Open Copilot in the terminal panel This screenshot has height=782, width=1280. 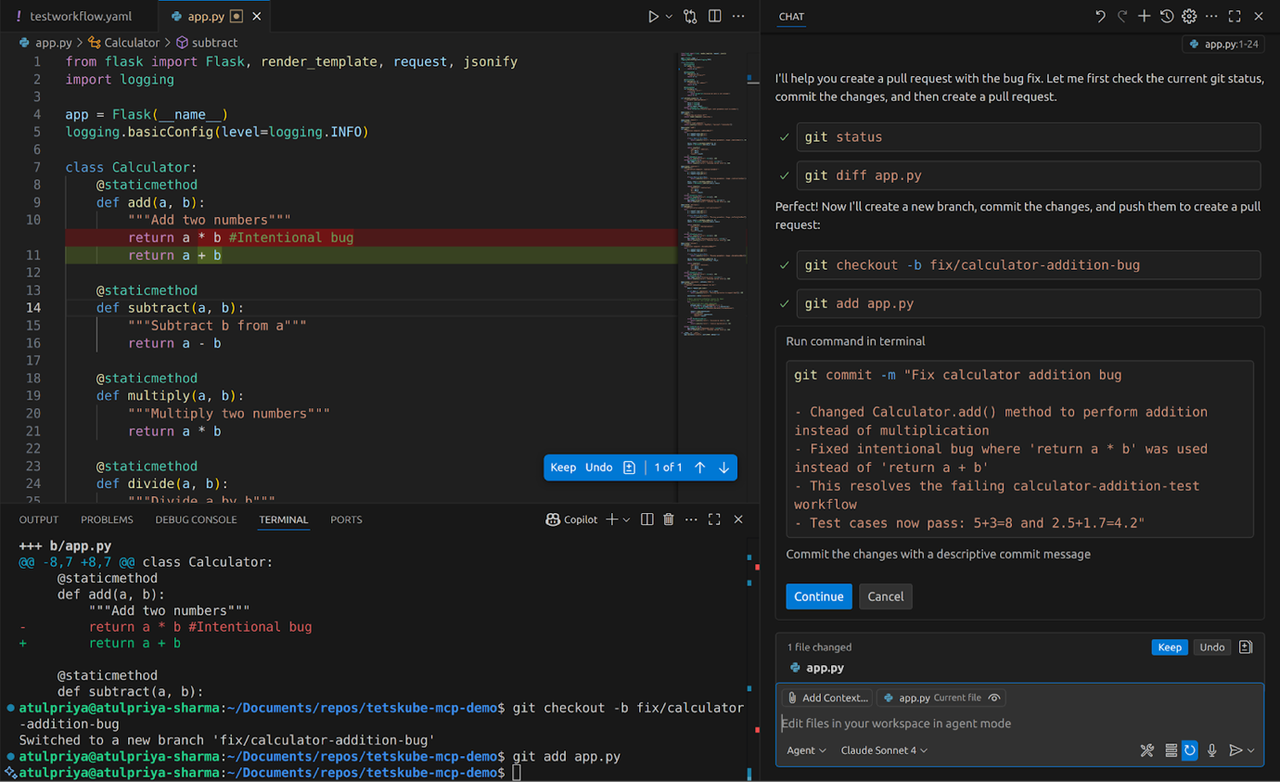pos(570,519)
